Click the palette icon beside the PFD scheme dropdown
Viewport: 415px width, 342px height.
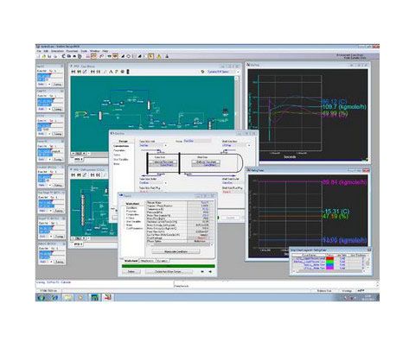click(202, 72)
